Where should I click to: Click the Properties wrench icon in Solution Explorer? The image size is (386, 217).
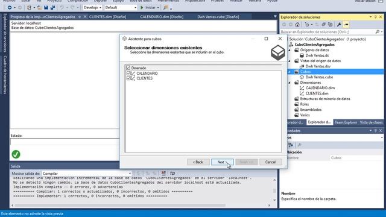[x=339, y=24]
